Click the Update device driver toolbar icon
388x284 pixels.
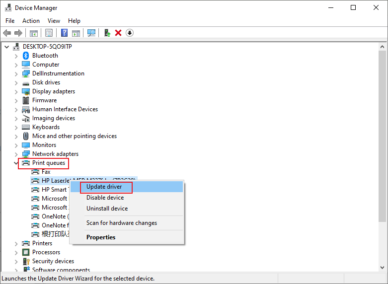point(107,33)
